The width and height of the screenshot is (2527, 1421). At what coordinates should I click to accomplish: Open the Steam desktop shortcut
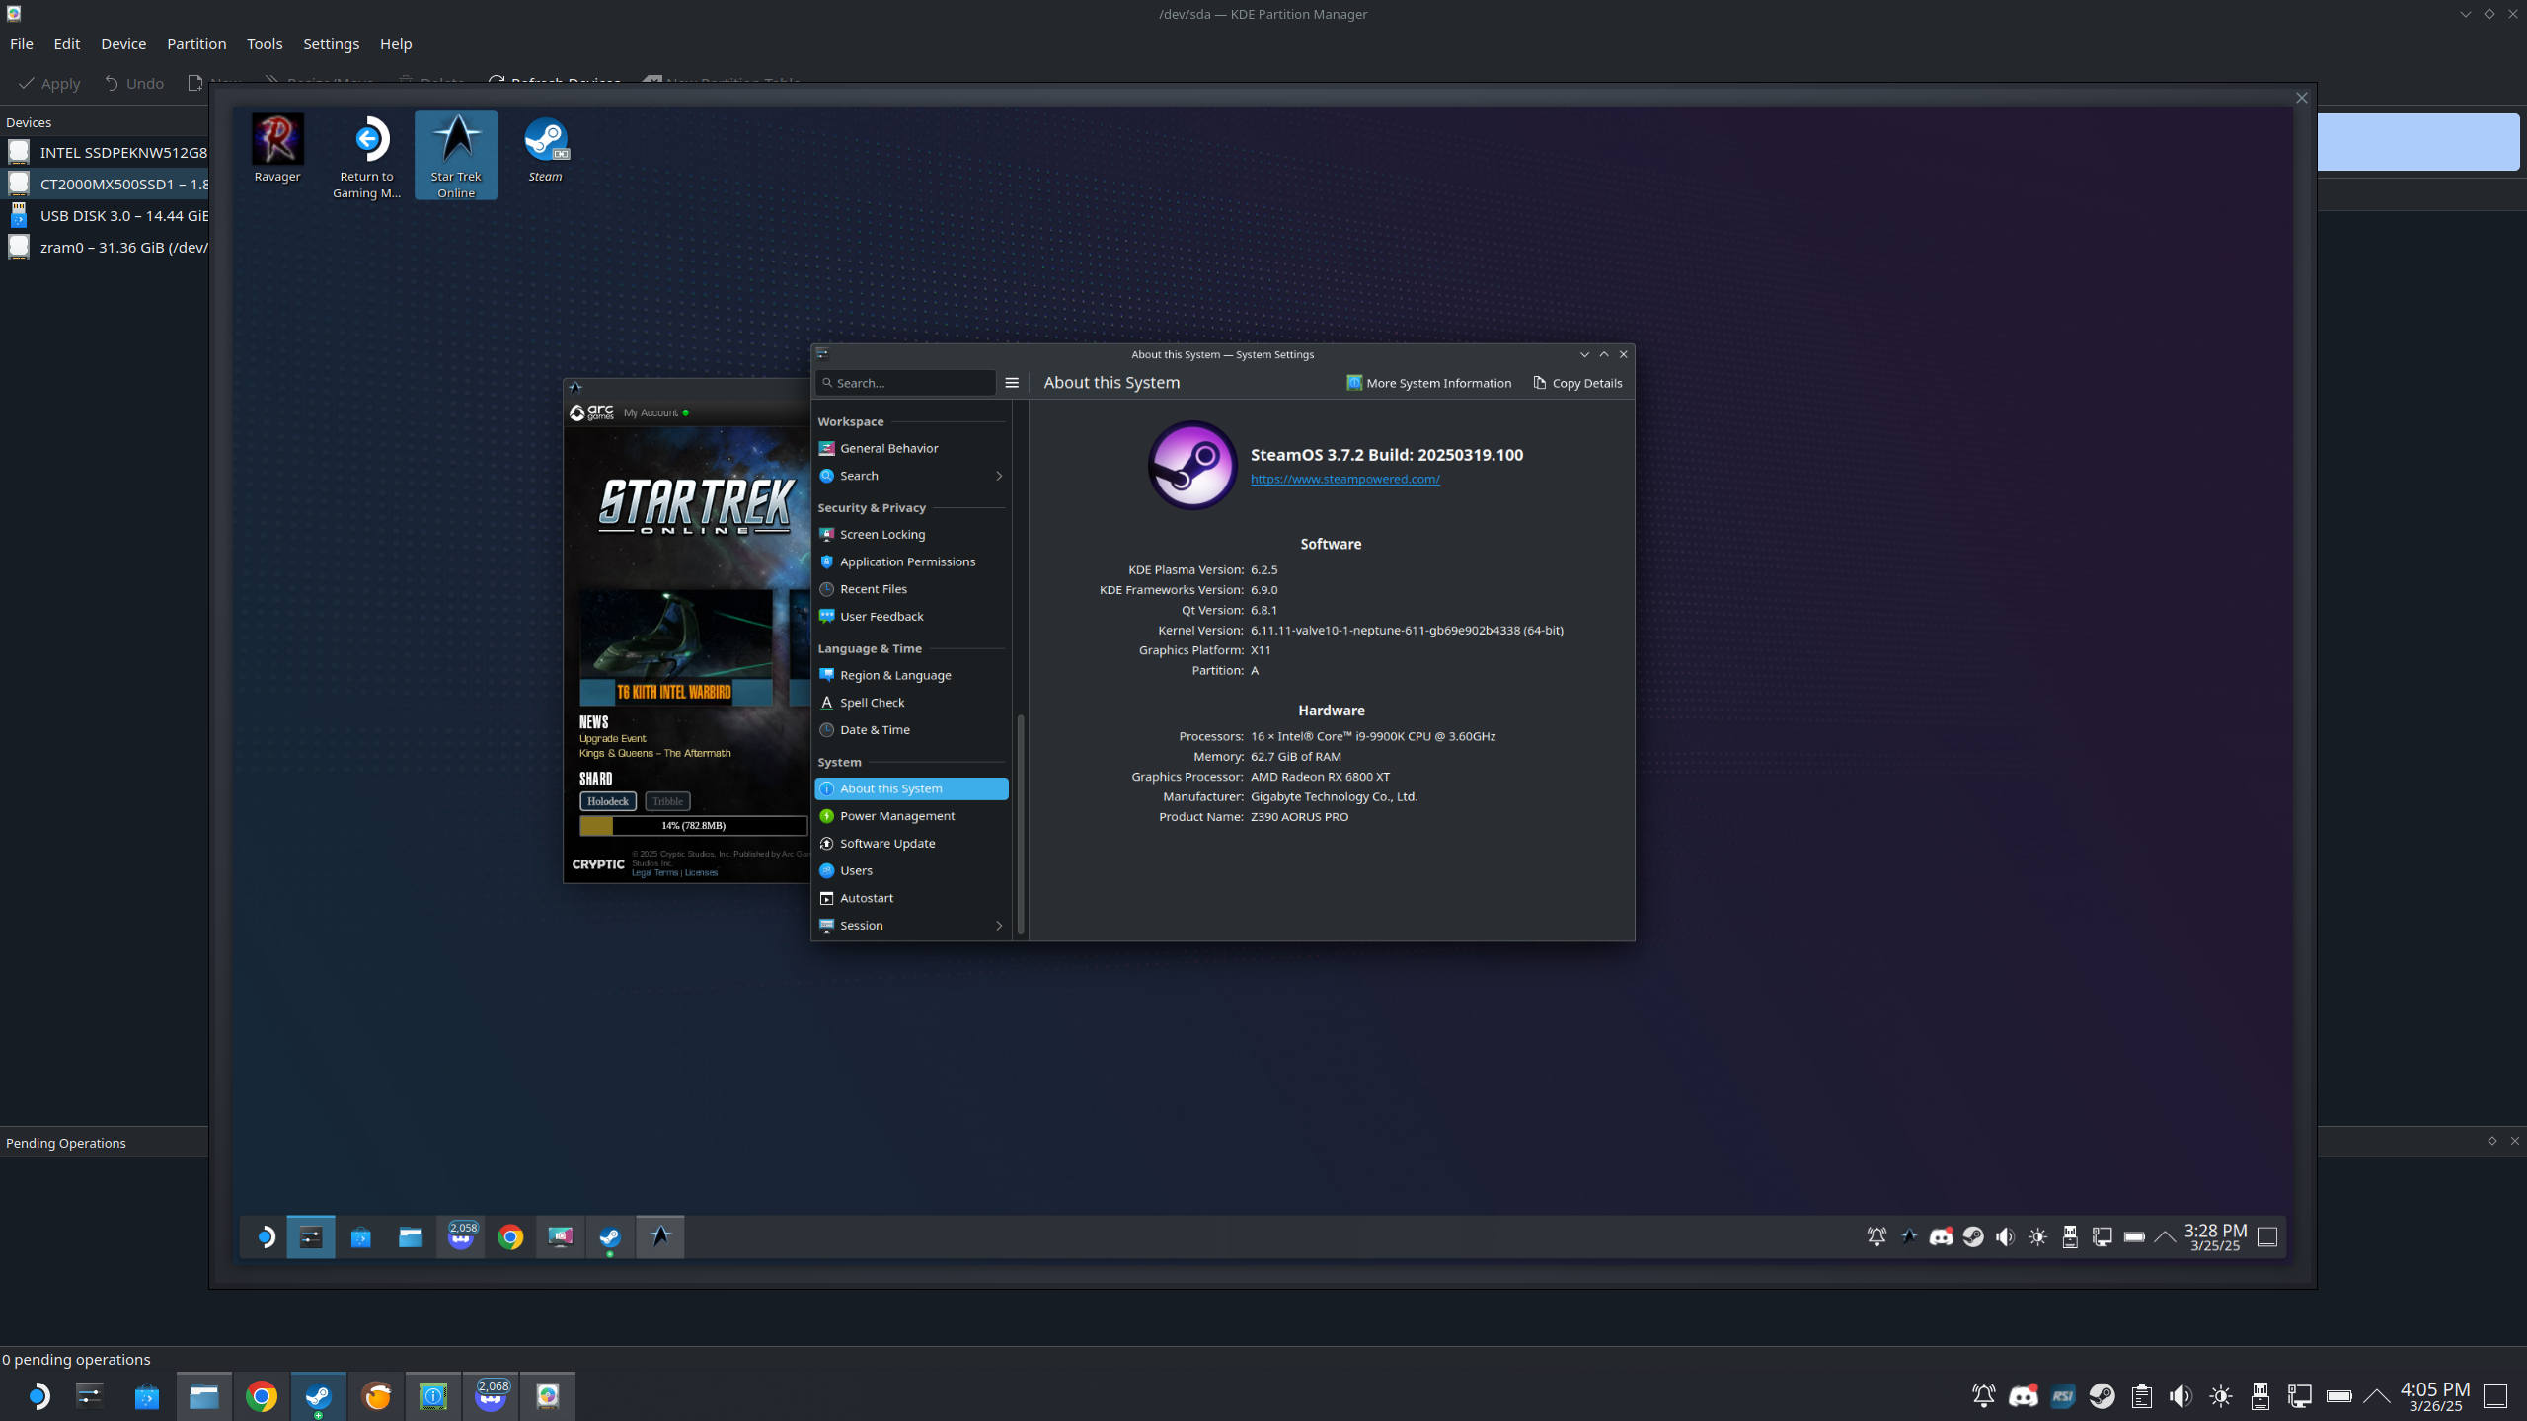click(x=545, y=149)
